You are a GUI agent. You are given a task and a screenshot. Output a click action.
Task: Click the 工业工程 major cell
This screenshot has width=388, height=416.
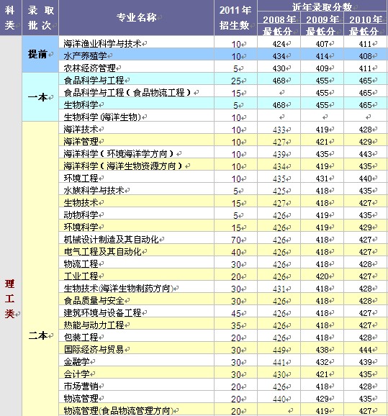(x=81, y=276)
